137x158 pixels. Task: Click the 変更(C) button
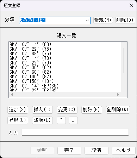click(67, 110)
